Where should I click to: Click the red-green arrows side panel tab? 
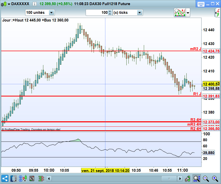[218, 13]
